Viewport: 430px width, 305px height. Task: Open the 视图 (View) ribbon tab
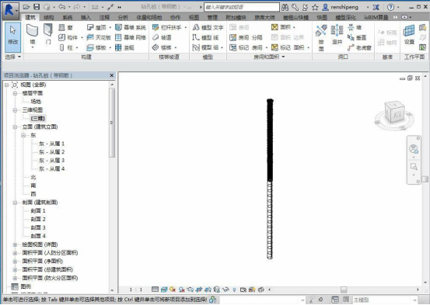(194, 17)
